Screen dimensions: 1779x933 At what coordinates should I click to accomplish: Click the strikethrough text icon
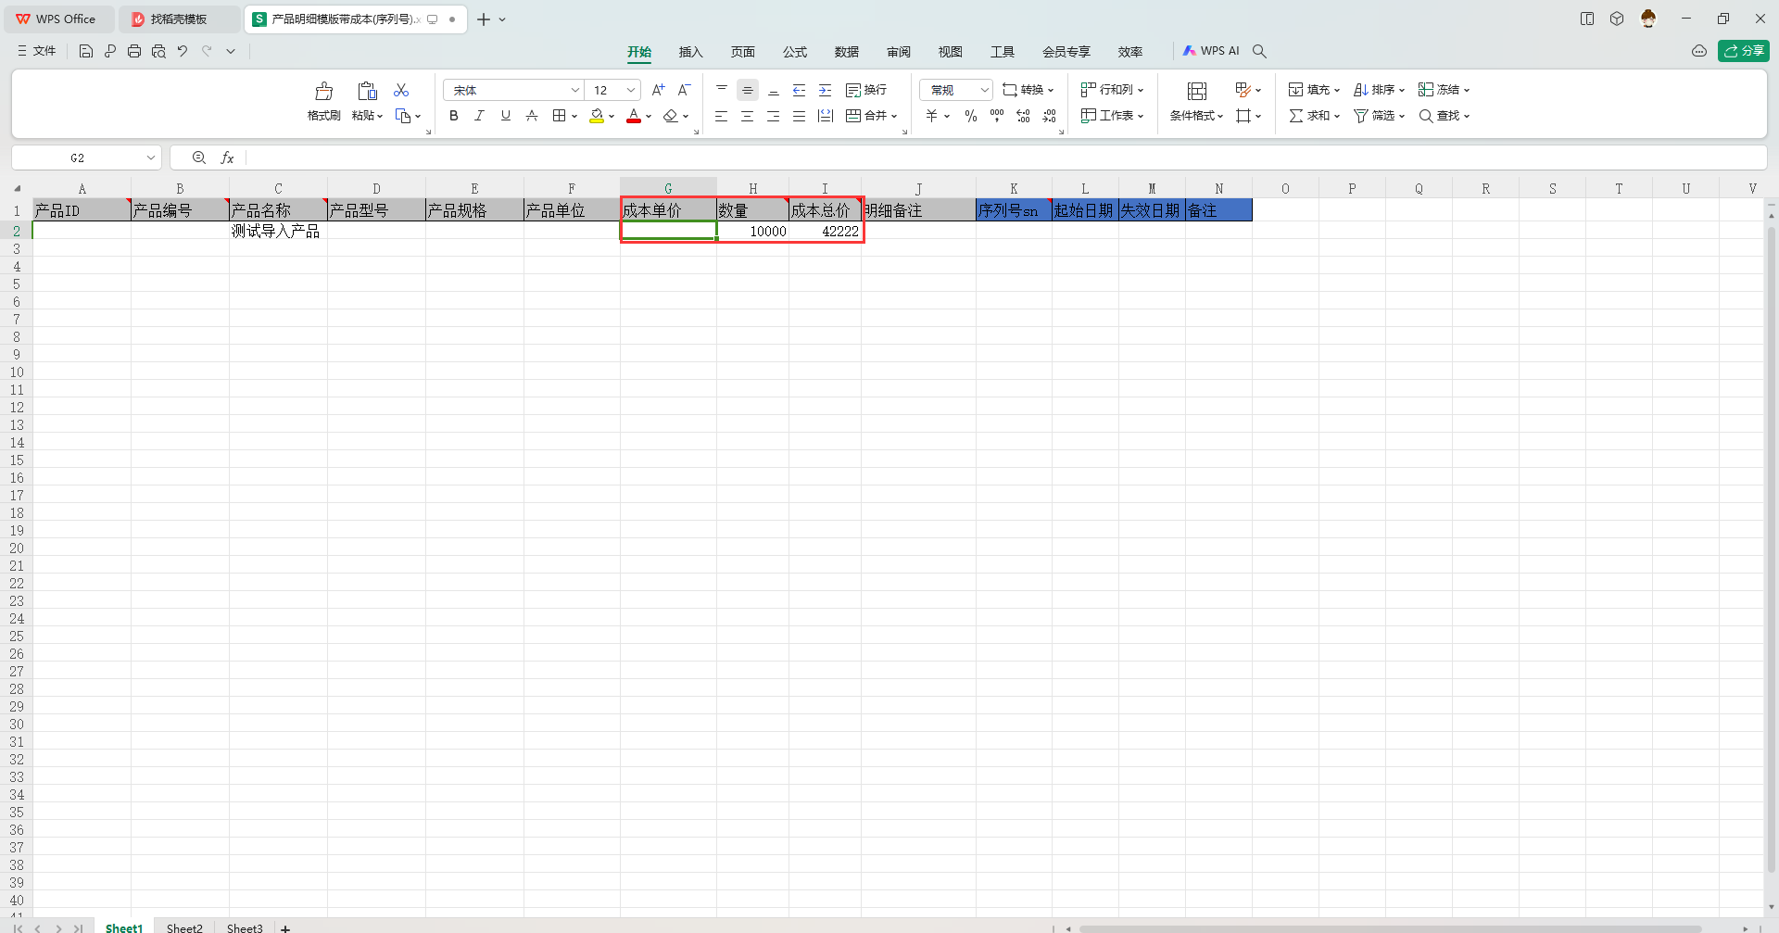(532, 116)
